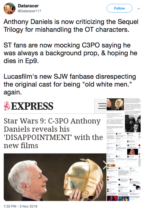Open Dataracer's profile avatar
145x210 pixels.
coord(9,8)
